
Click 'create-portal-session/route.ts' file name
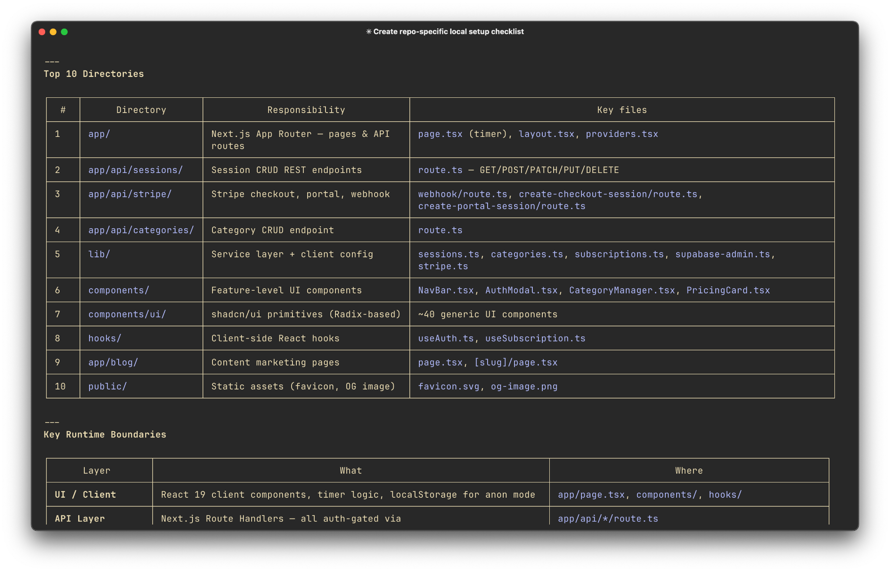(501, 206)
